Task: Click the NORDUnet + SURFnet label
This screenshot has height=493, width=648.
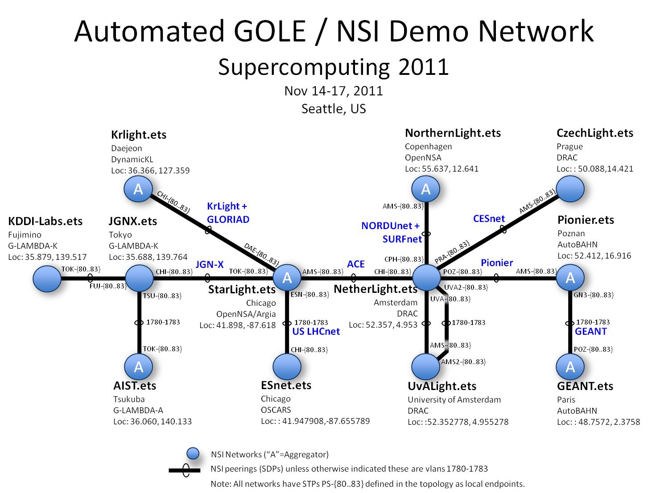Action: click(392, 232)
